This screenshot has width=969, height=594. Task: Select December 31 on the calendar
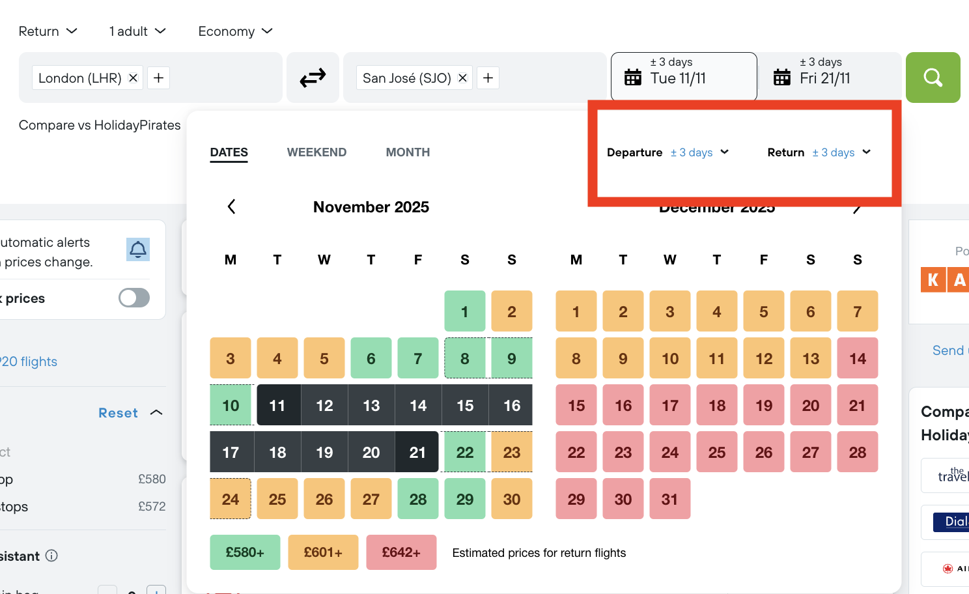pos(670,499)
